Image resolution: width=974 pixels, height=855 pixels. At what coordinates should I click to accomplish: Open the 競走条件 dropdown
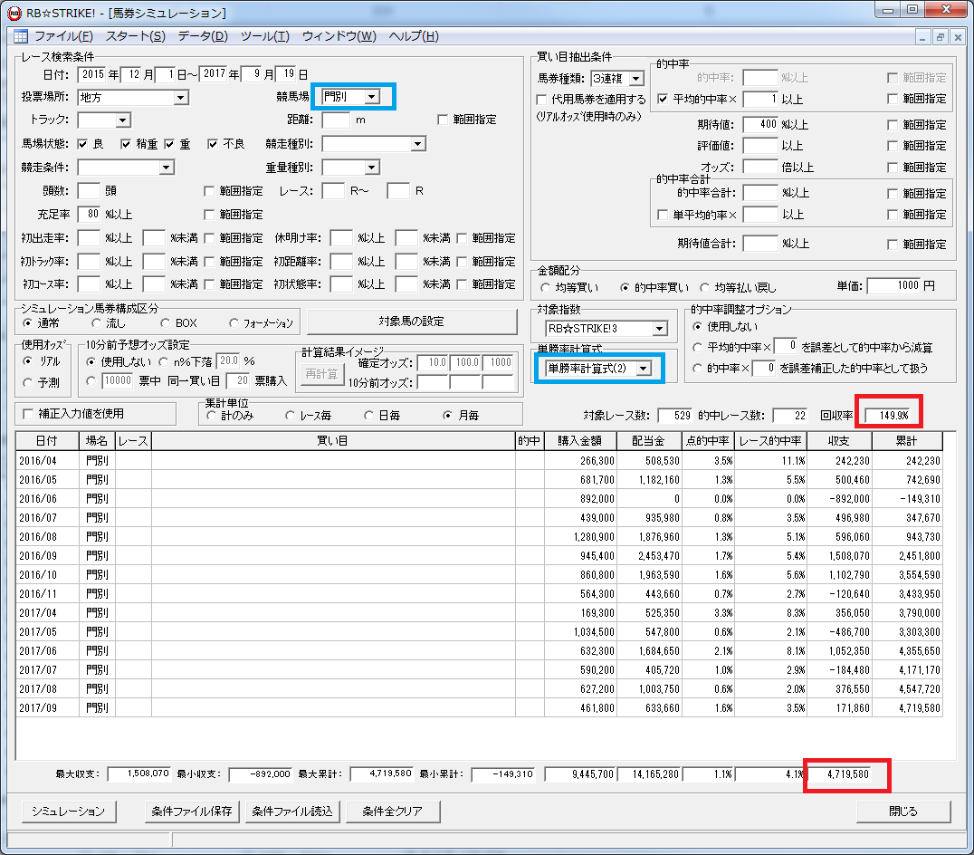point(166,168)
